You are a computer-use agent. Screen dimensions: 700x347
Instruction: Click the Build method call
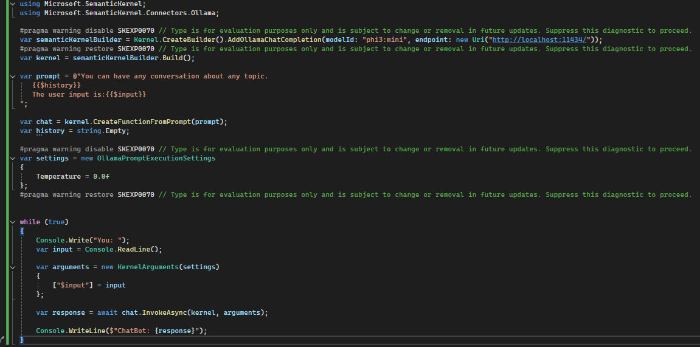point(173,58)
